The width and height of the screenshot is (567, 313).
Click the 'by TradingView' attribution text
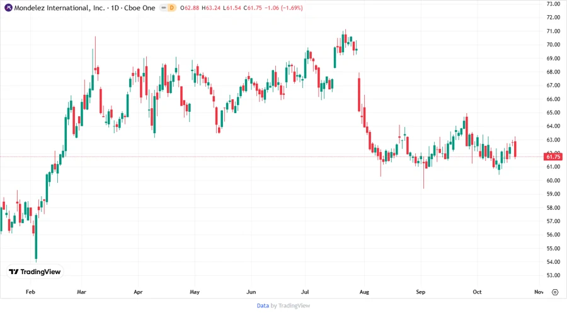click(290, 305)
